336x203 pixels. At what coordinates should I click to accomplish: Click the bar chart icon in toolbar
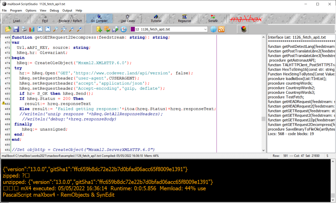click(32, 29)
